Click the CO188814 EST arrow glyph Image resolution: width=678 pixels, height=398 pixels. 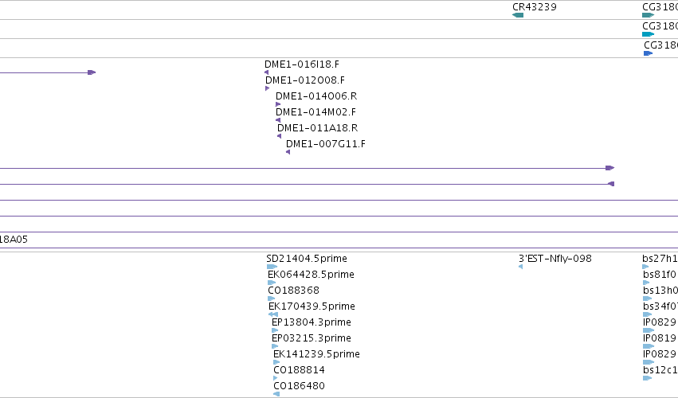276,378
